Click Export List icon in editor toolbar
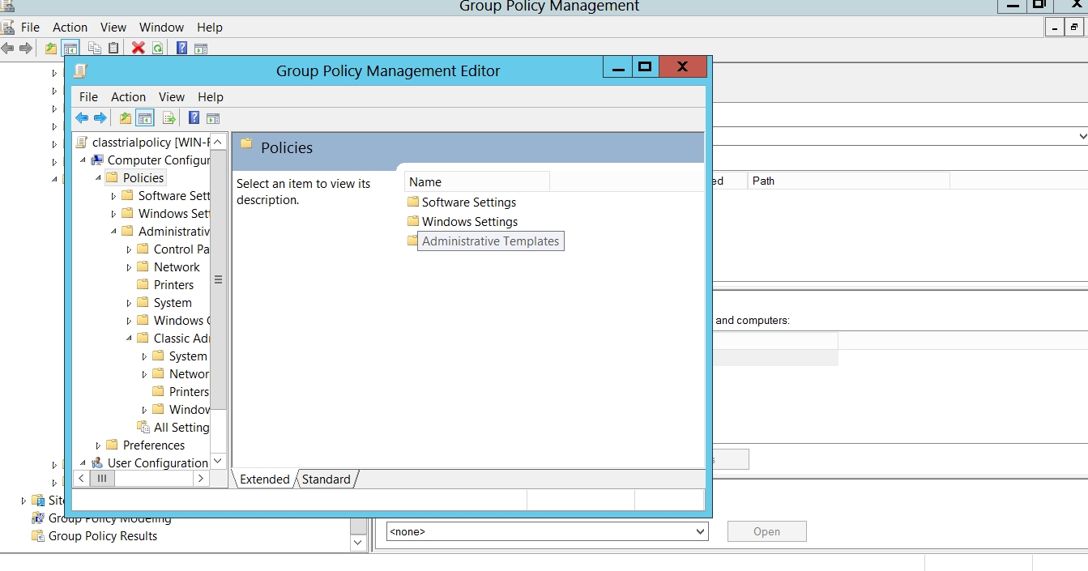Image resolution: width=1088 pixels, height=571 pixels. click(x=169, y=118)
